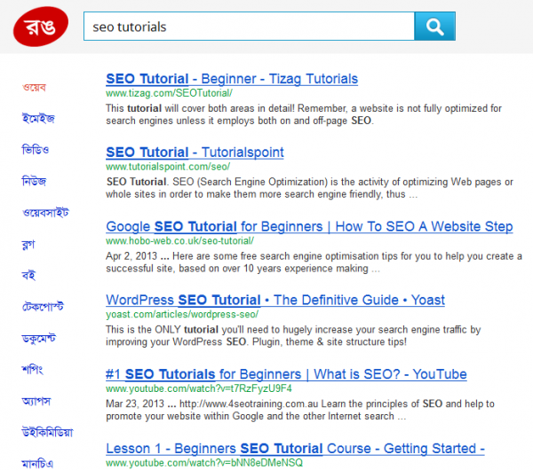Open '#1 SEO Tutorials for Beginners' YouTube result
Screen dimensions: 533x470
[x=286, y=374]
